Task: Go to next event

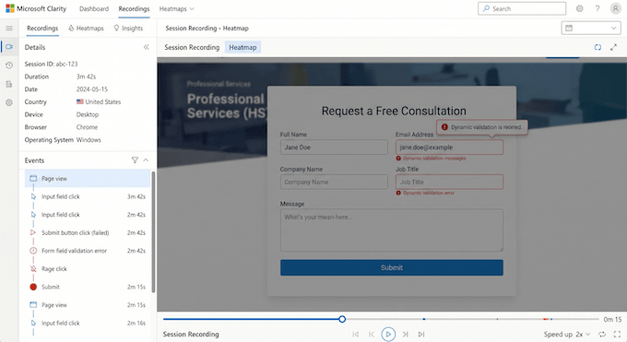Action: 405,334
